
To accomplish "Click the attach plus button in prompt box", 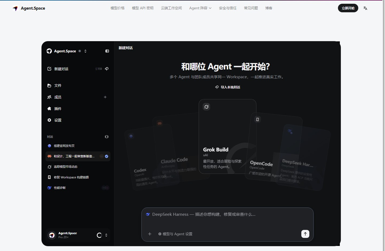I will (x=150, y=234).
